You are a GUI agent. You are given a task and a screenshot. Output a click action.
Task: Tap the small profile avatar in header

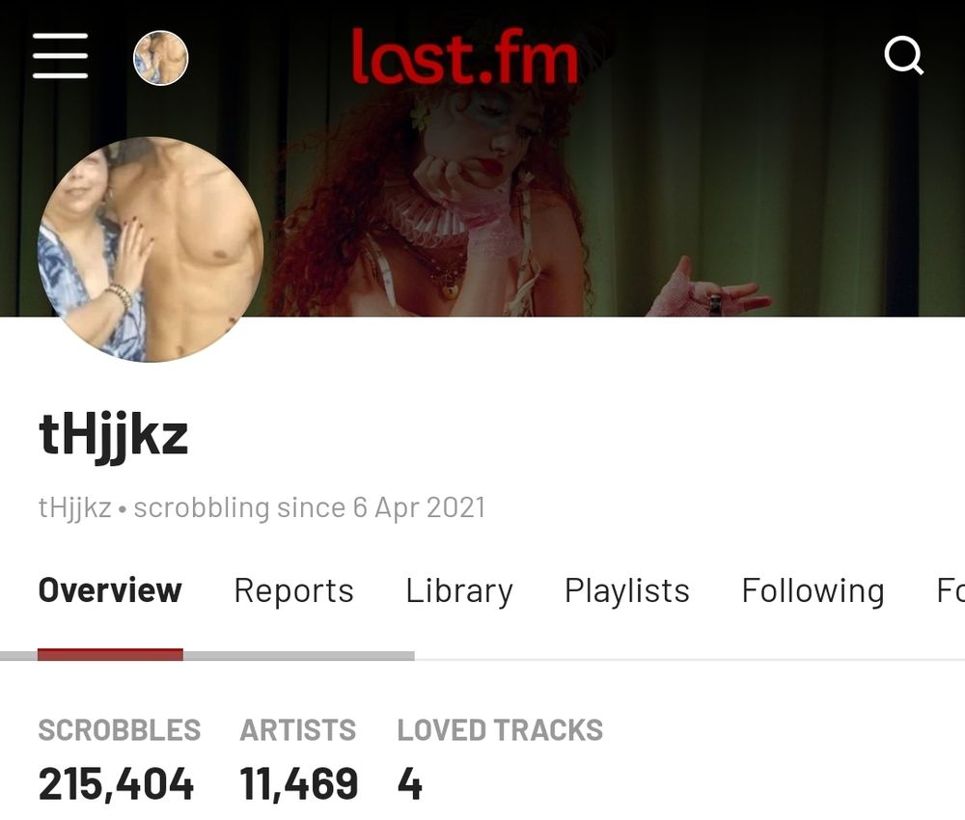pos(160,58)
